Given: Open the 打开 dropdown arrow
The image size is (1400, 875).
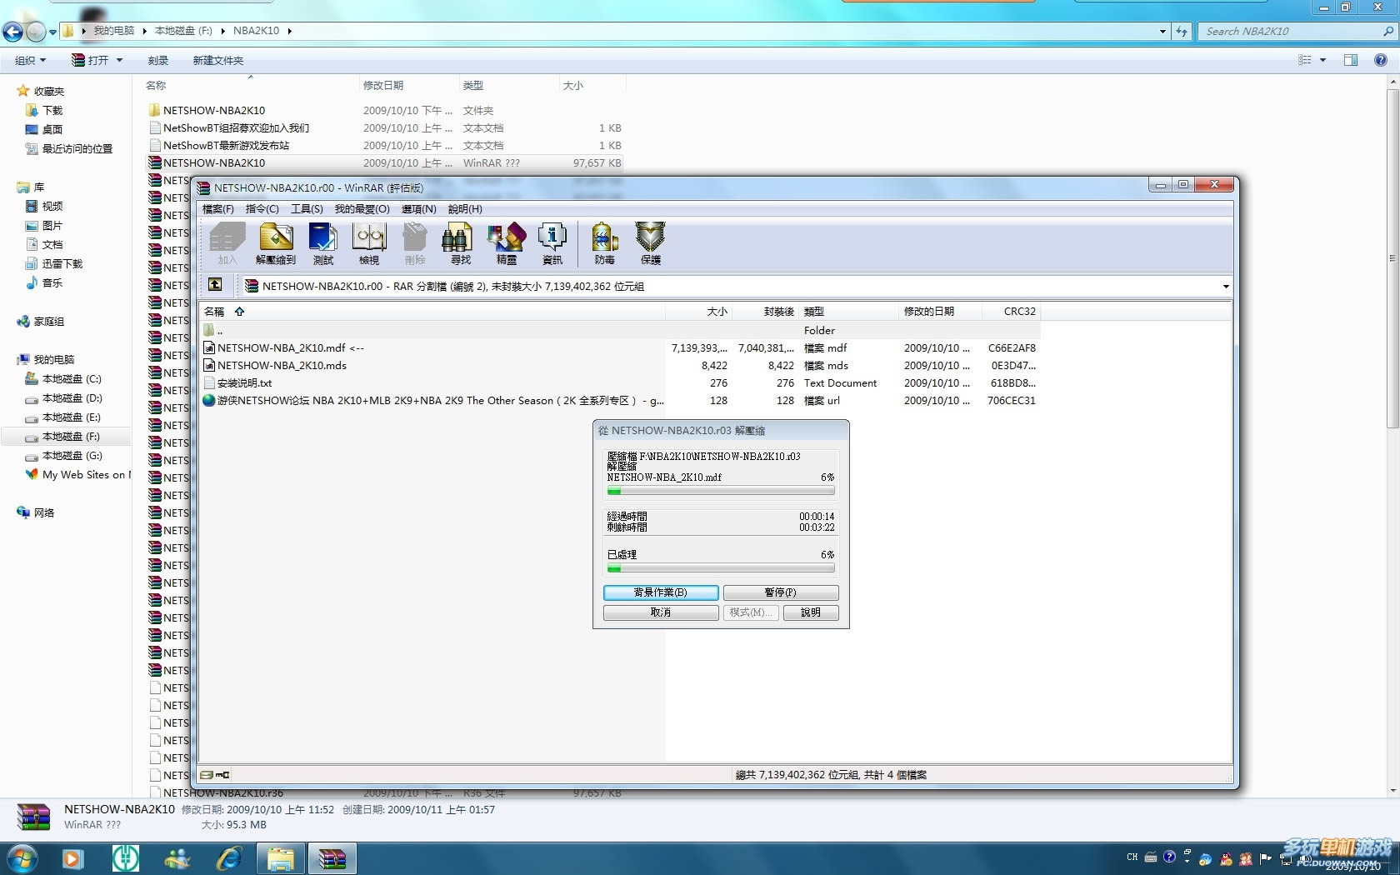Looking at the screenshot, I should click(119, 60).
